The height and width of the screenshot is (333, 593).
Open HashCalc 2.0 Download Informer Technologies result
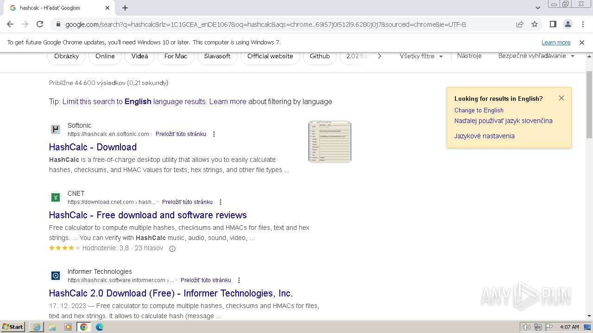click(171, 293)
